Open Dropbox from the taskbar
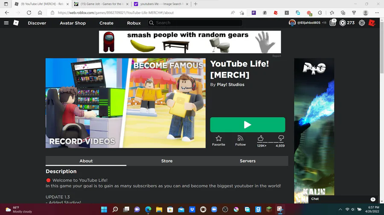 [192, 209]
